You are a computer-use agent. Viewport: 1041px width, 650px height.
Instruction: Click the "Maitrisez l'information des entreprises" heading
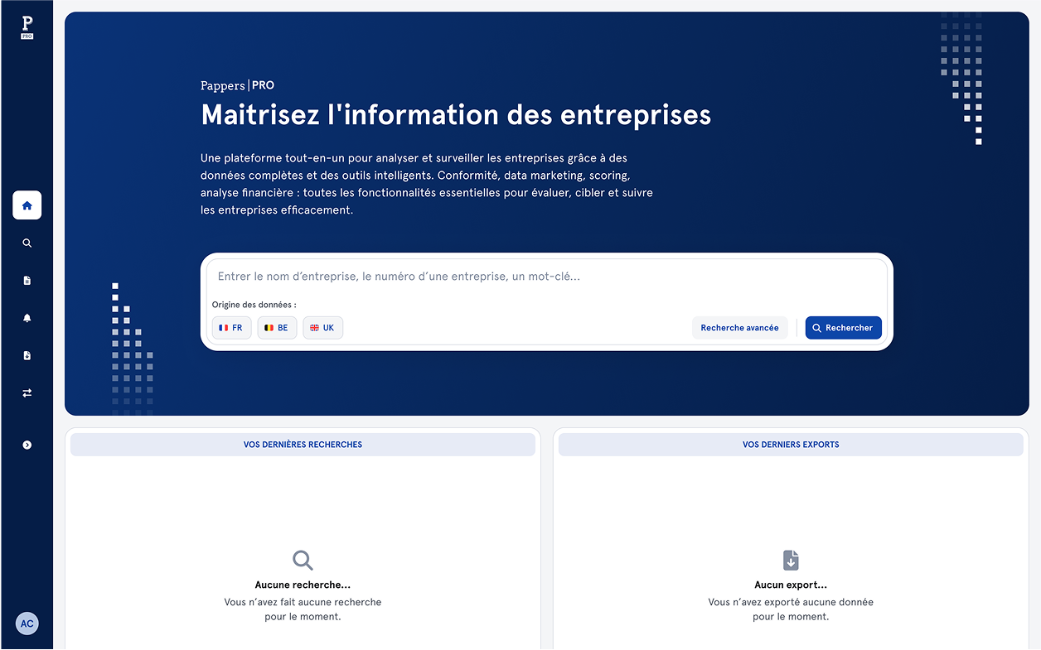pos(456,114)
